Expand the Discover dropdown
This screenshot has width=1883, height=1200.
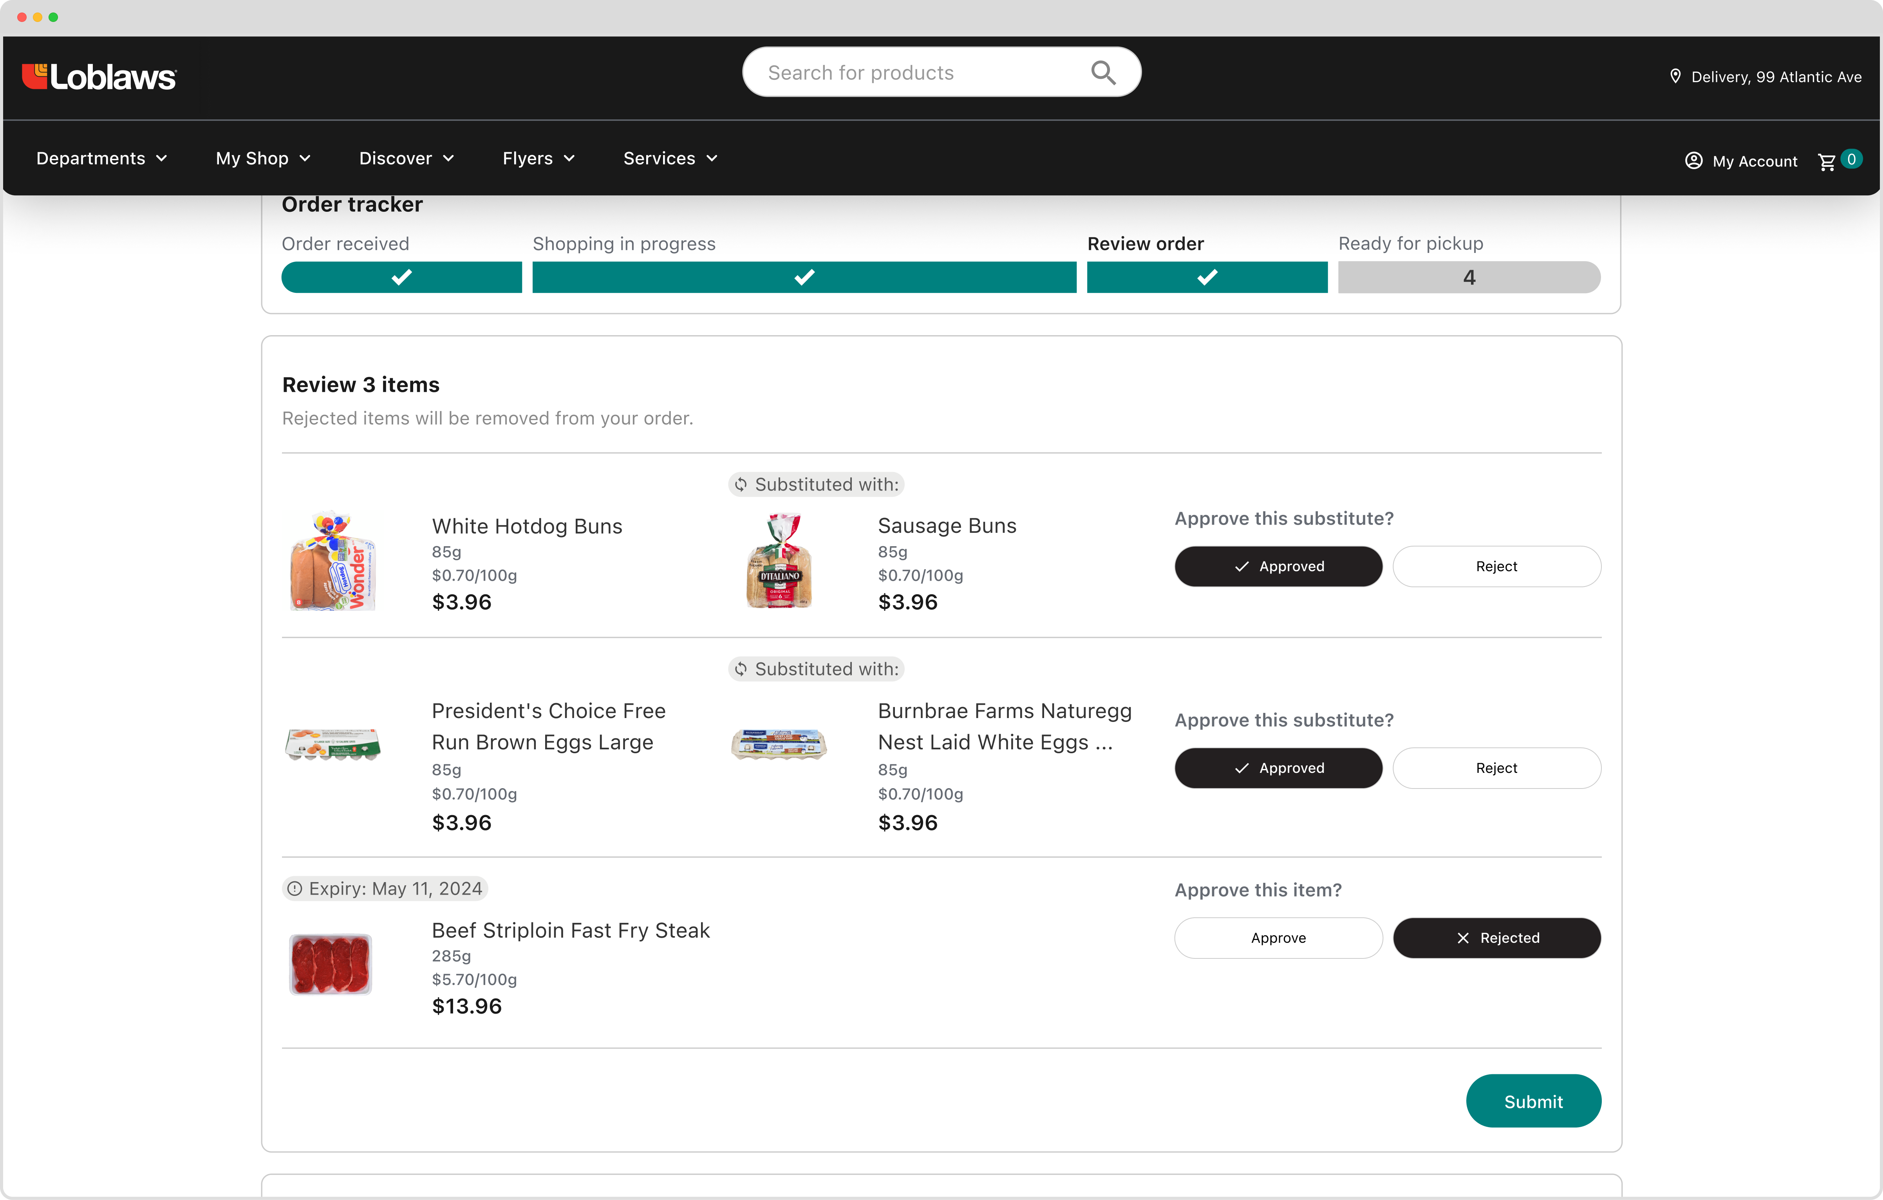[x=407, y=158]
